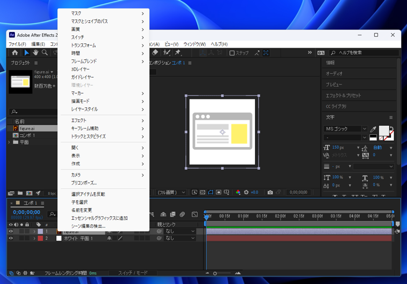Image resolution: width=407 pixels, height=284 pixels.
Task: Toggle fast previews icon in viewer
Action: point(194,192)
